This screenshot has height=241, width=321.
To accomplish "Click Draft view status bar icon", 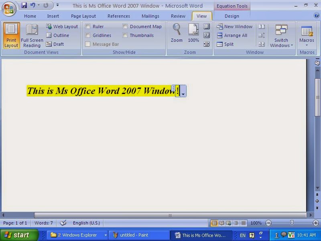I will pos(244,223).
